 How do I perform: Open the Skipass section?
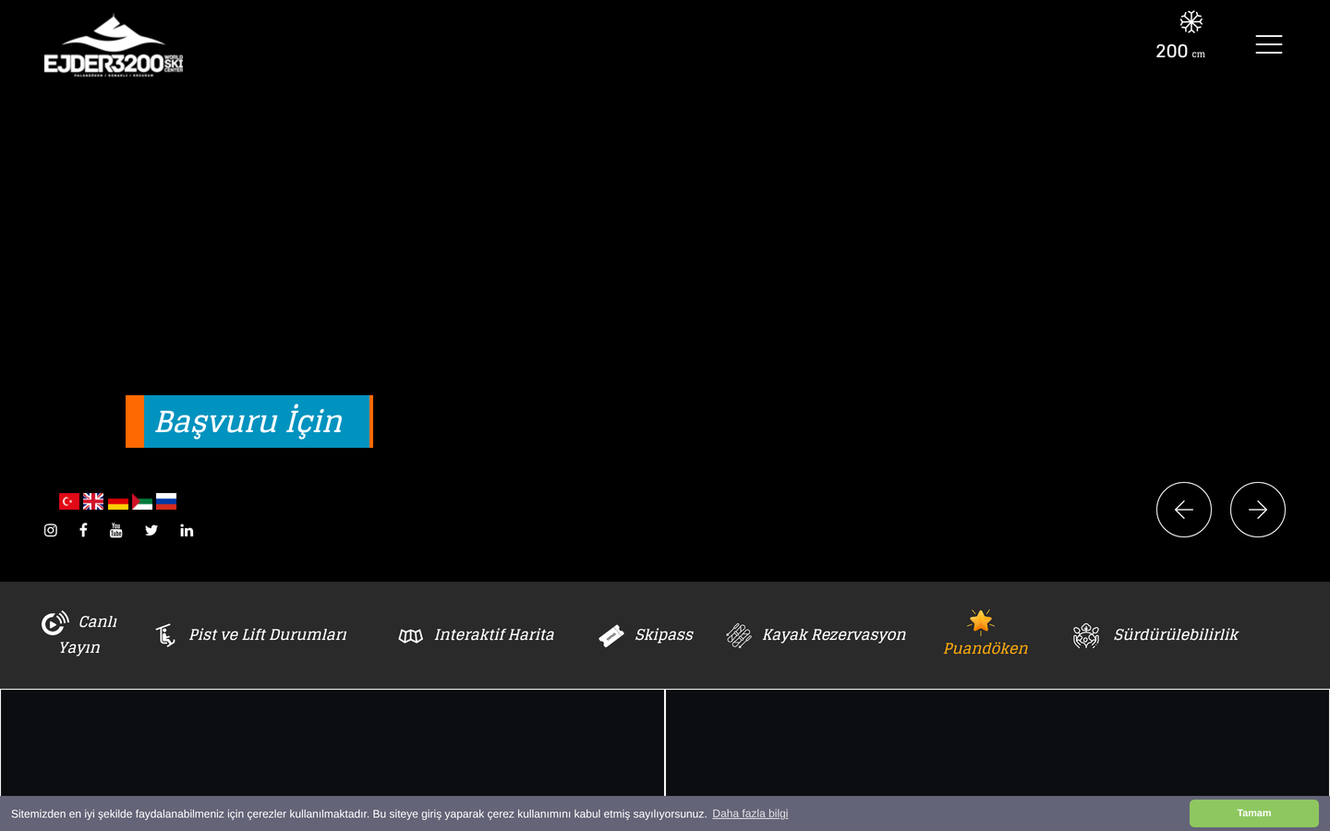(x=646, y=635)
